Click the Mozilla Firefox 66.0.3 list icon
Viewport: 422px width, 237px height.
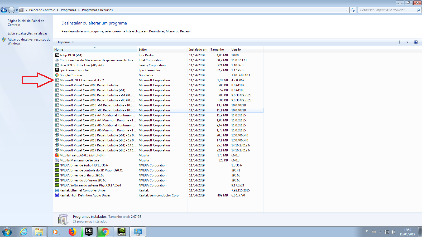click(x=57, y=155)
